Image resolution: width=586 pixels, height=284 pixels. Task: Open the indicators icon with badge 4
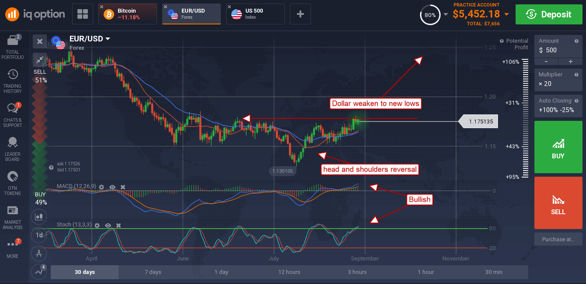[x=39, y=271]
